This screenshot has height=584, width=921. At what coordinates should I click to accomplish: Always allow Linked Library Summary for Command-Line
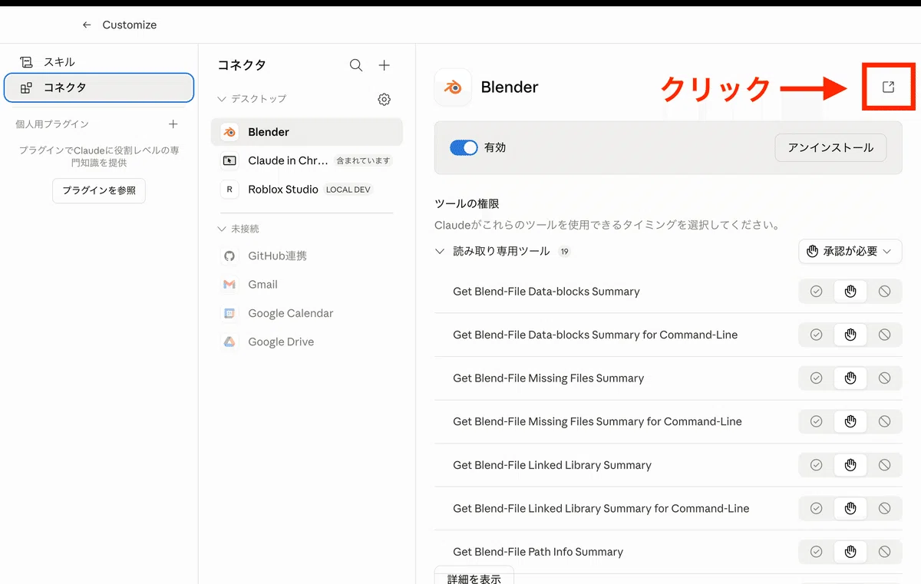click(x=816, y=508)
